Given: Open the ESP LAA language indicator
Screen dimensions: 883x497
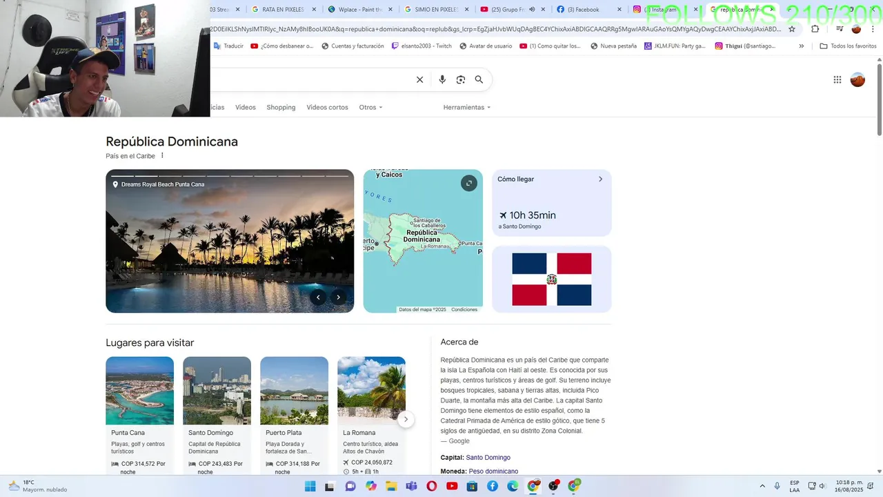Looking at the screenshot, I should pyautogui.click(x=795, y=486).
